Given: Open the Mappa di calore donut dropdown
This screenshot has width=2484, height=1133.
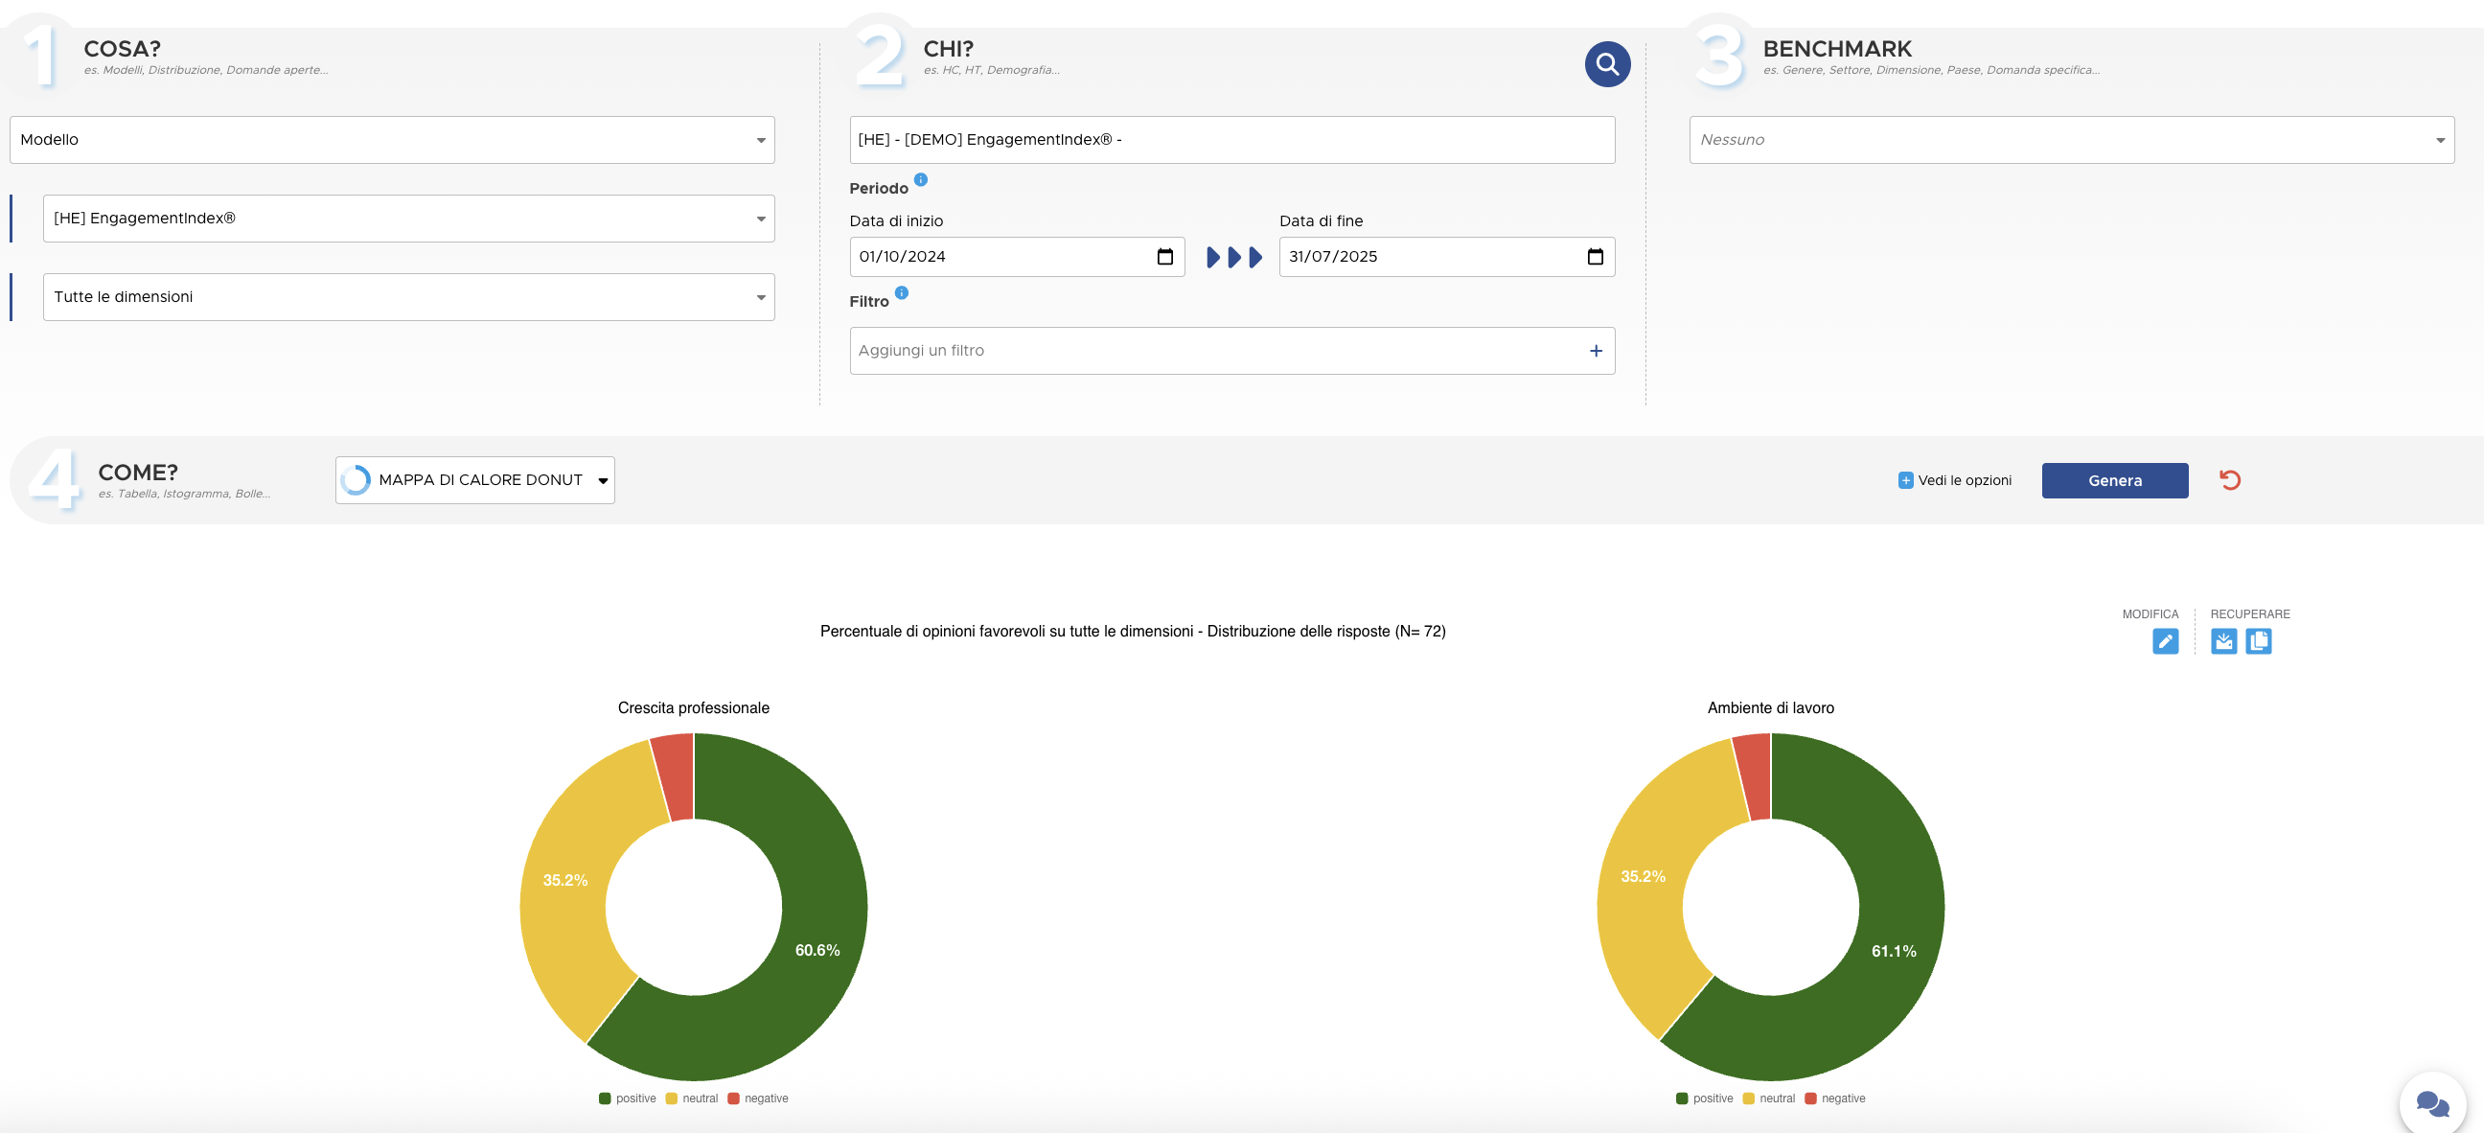Looking at the screenshot, I should point(475,480).
